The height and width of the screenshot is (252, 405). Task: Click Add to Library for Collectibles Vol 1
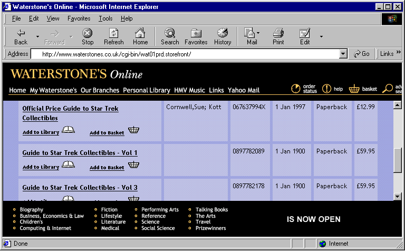point(41,167)
